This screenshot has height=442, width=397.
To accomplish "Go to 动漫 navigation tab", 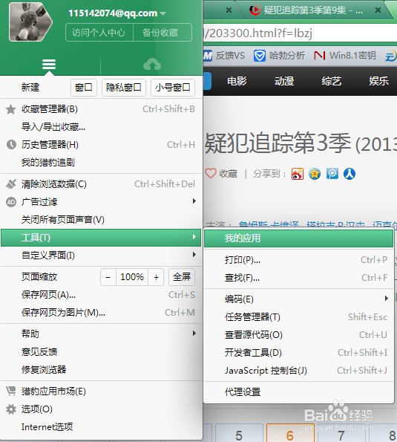I will [x=284, y=81].
